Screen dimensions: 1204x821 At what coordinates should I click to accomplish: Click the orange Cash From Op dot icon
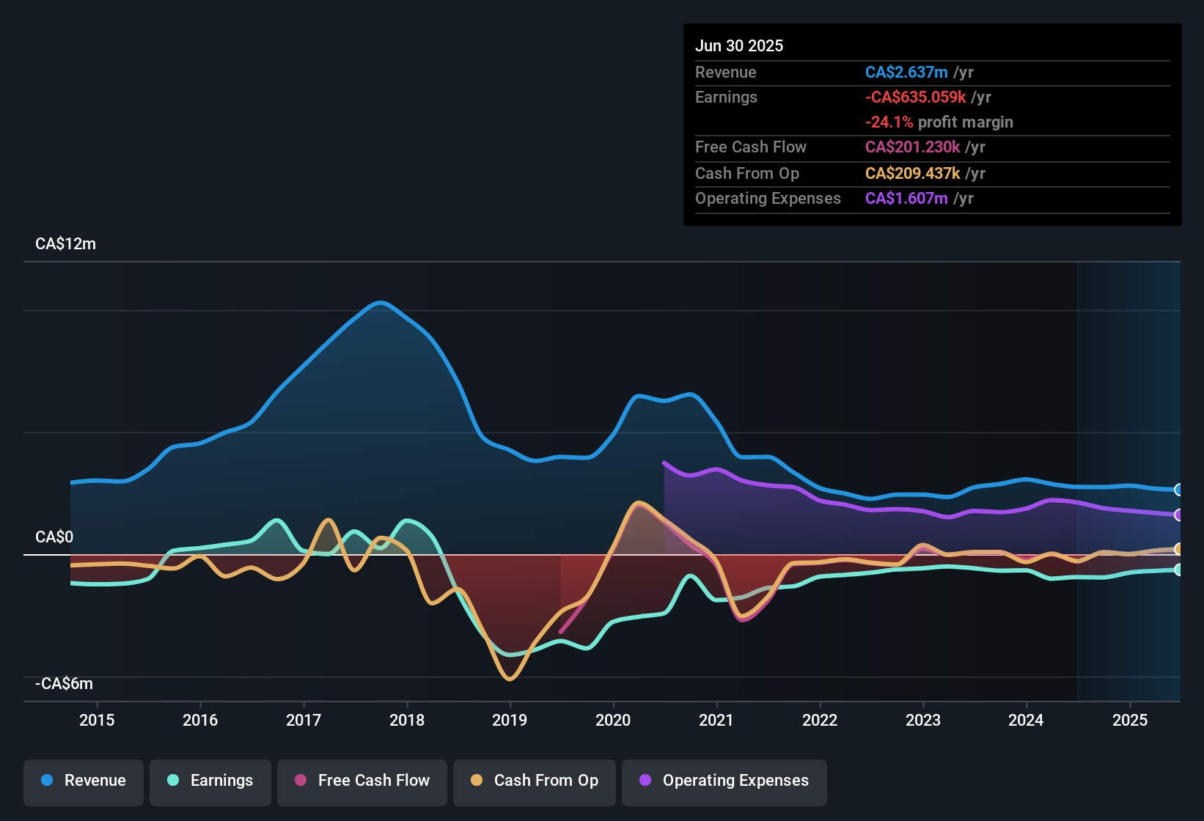[x=476, y=781]
